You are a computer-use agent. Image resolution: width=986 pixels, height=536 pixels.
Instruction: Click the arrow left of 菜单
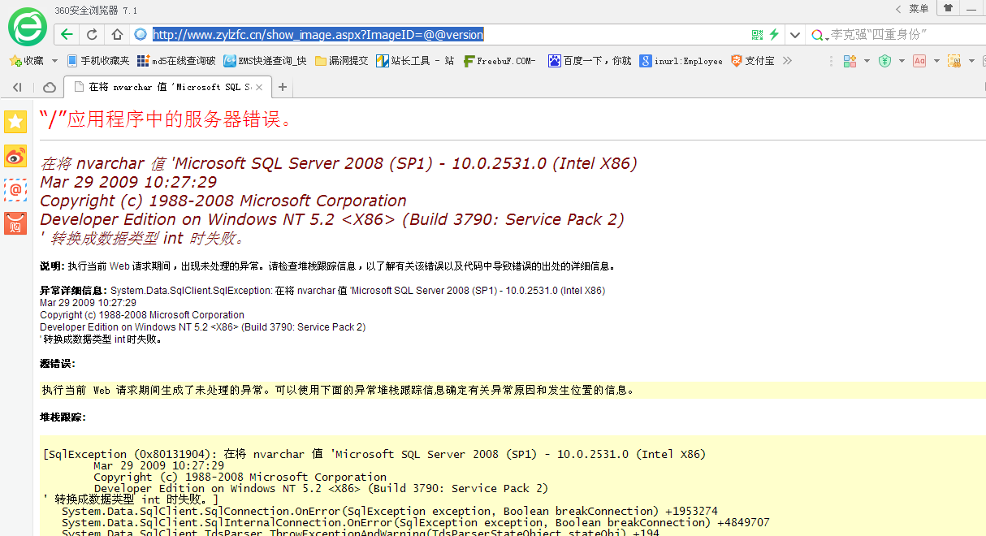coord(898,9)
